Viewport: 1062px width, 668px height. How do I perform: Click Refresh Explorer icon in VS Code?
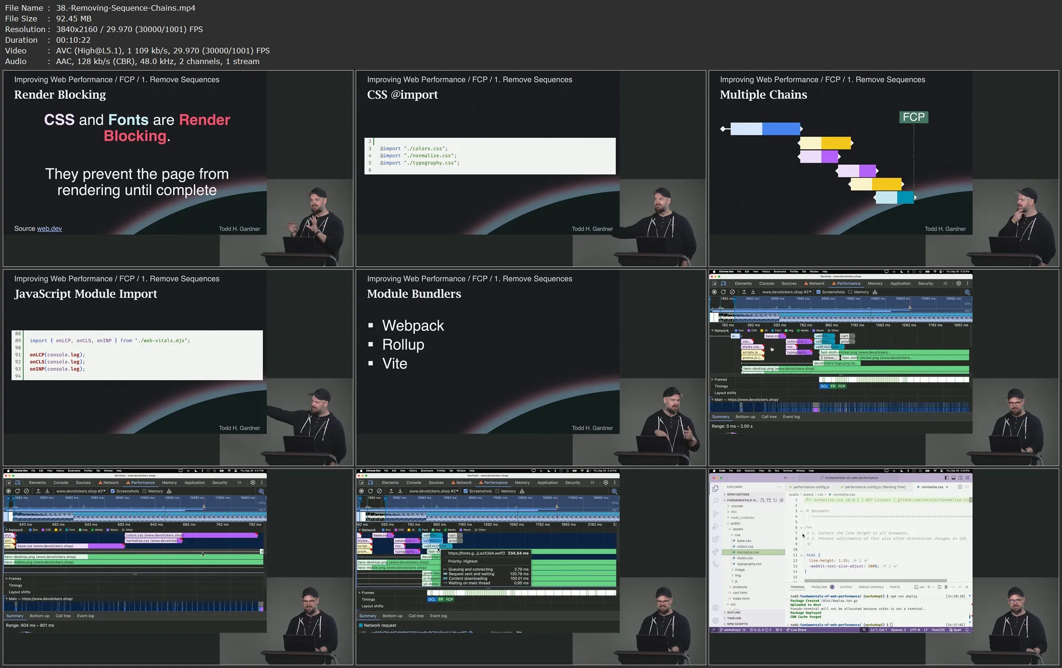(775, 500)
